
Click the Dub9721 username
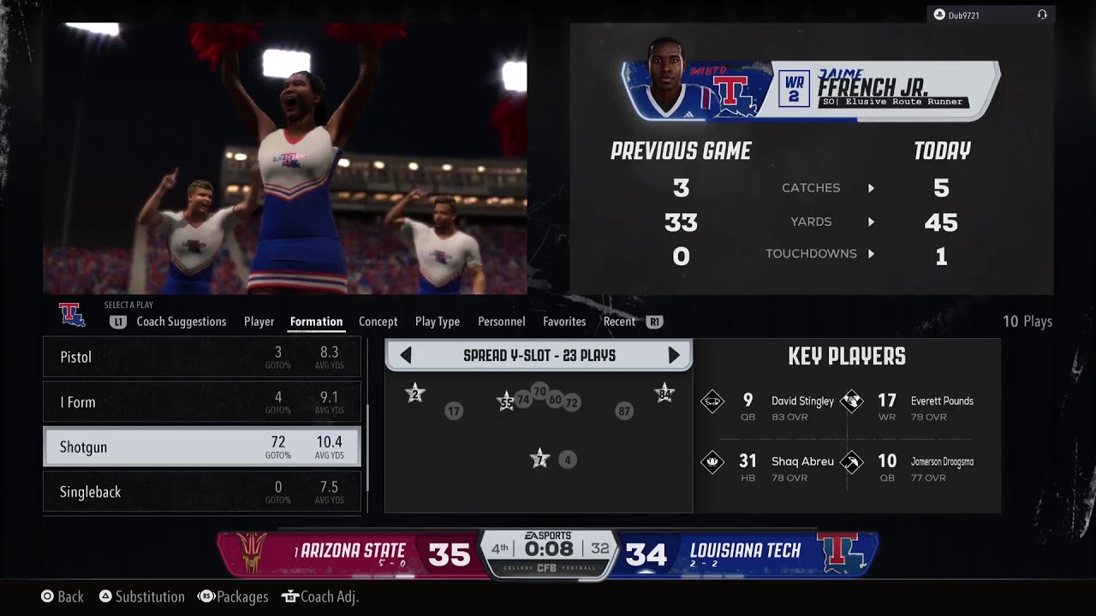963,15
